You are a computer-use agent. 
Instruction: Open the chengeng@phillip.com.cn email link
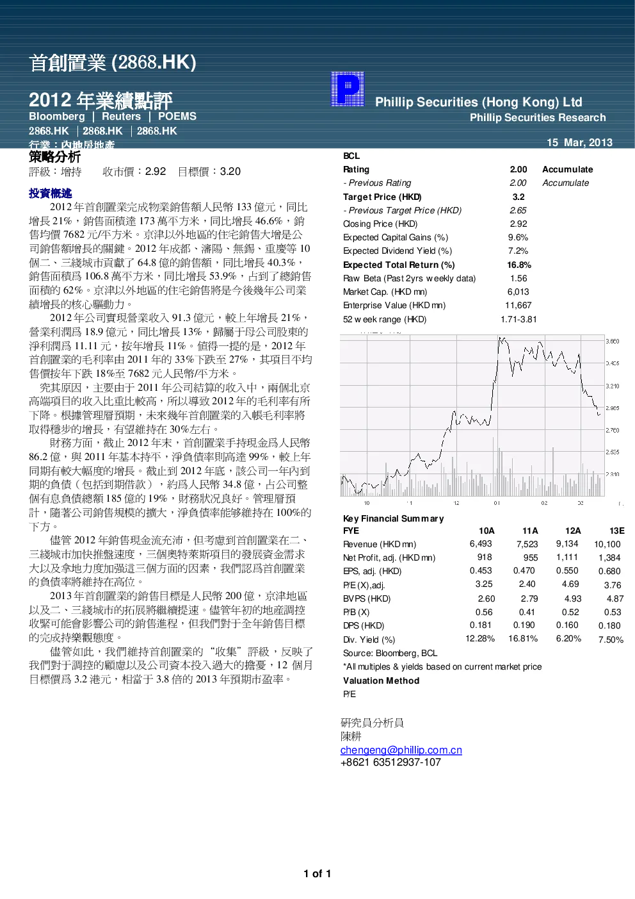click(x=401, y=750)
